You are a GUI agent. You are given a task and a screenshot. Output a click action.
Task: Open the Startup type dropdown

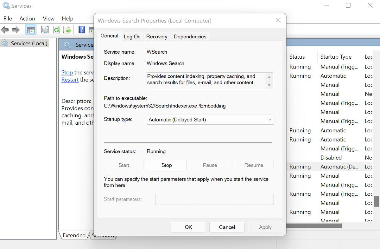(x=269, y=120)
